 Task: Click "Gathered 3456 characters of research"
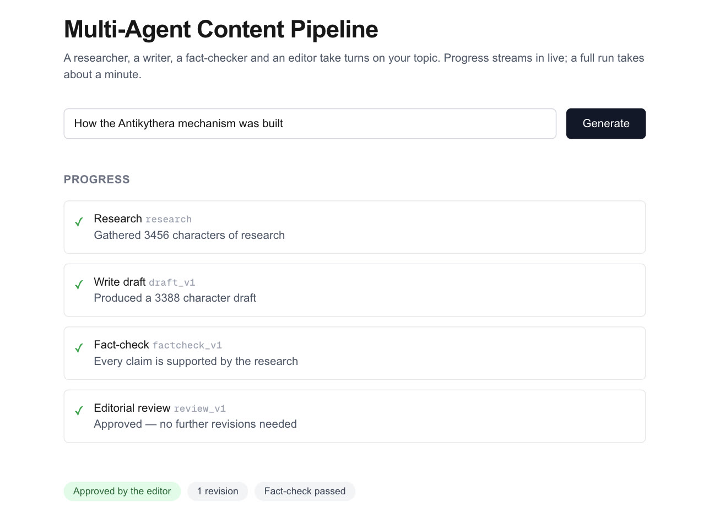[190, 235]
